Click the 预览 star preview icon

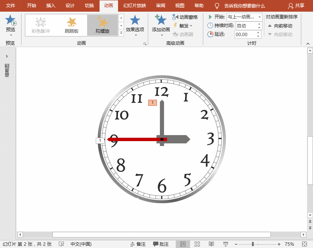click(11, 20)
